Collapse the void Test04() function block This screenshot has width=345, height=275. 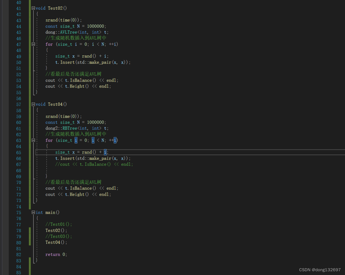(33, 104)
